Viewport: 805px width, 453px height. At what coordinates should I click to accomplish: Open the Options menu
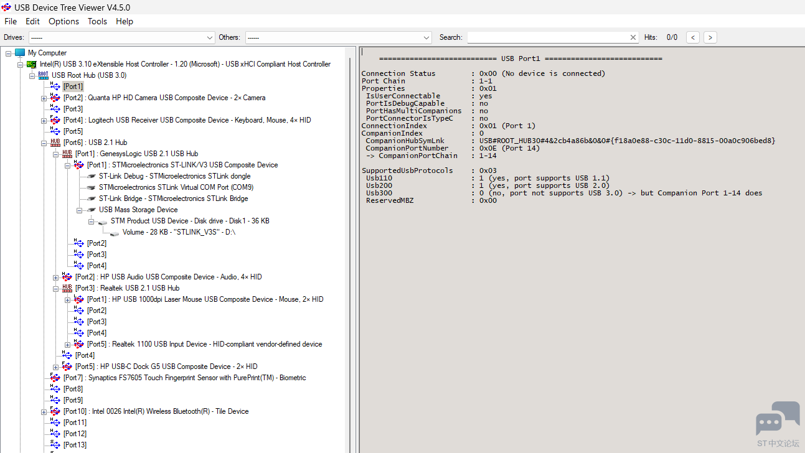(64, 21)
